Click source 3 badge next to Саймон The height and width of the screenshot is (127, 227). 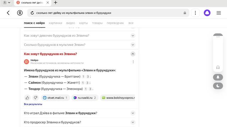coord(87,83)
